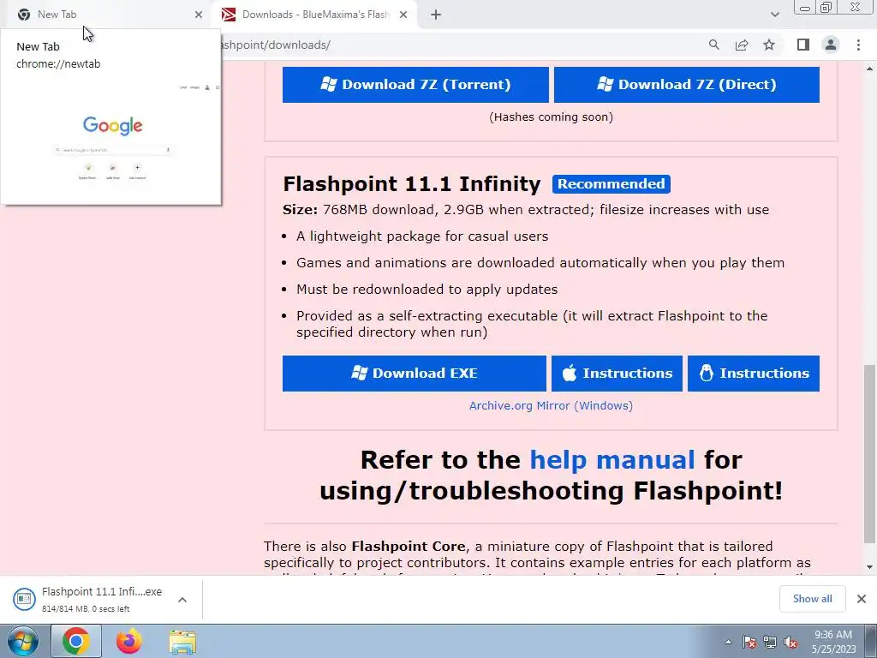The width and height of the screenshot is (877, 658).
Task: Click the zoom magnifier icon in address bar
Action: 713,45
